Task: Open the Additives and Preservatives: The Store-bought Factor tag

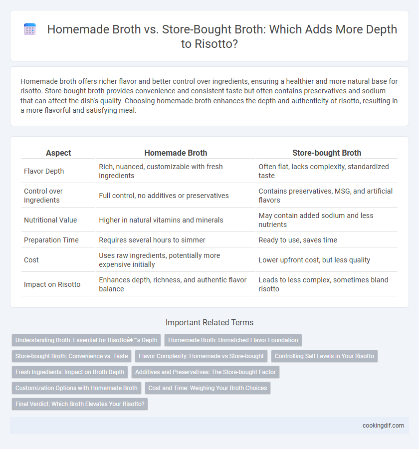Action: point(206,372)
